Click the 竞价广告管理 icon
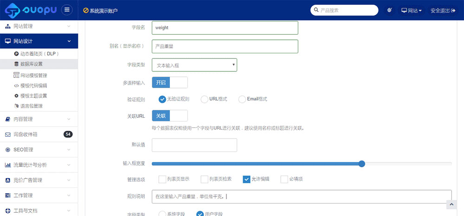The image size is (464, 216). (x=8, y=180)
